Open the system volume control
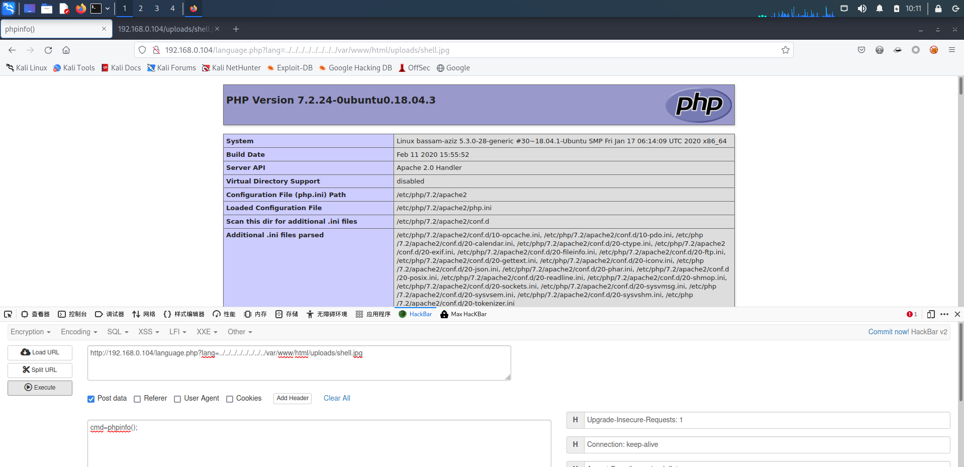Screen dimensions: 964x467 (x=862, y=9)
